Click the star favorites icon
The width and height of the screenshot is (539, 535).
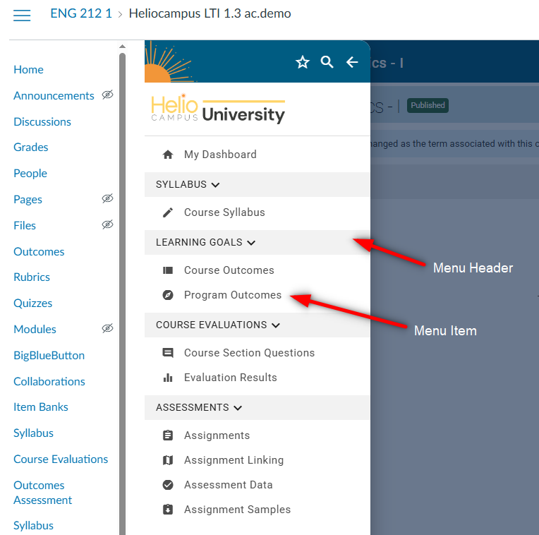[x=303, y=63]
